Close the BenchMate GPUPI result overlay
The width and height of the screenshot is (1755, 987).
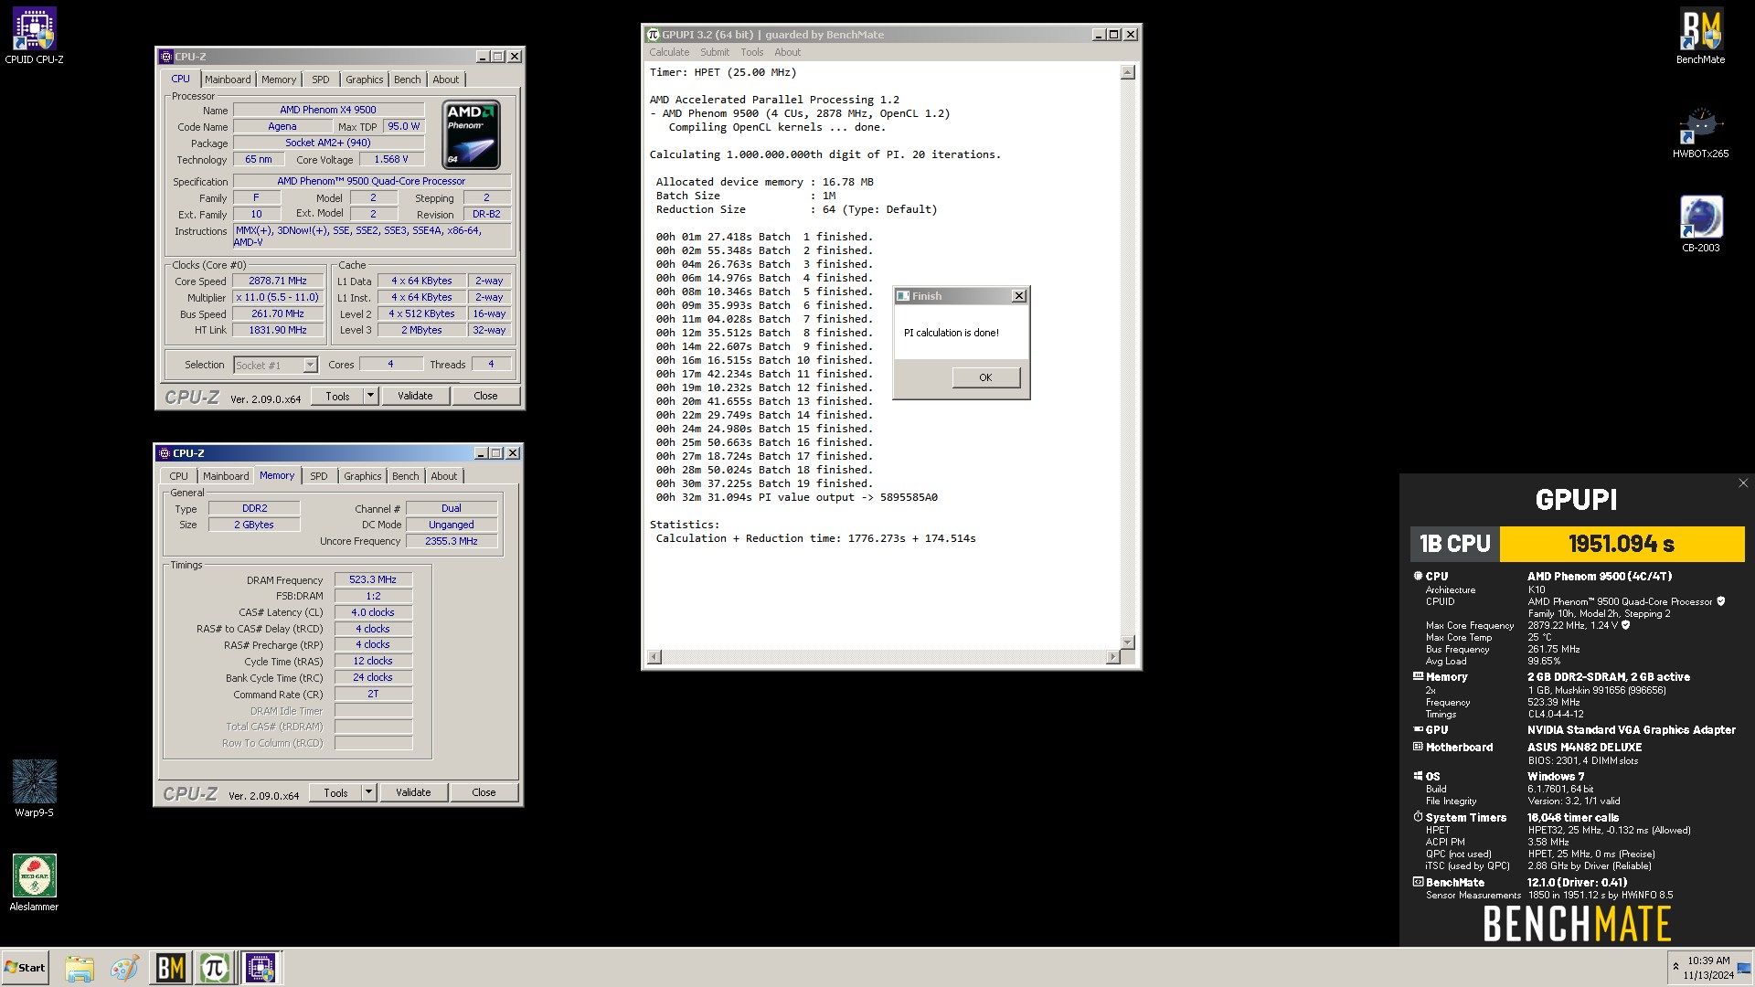coord(1742,483)
